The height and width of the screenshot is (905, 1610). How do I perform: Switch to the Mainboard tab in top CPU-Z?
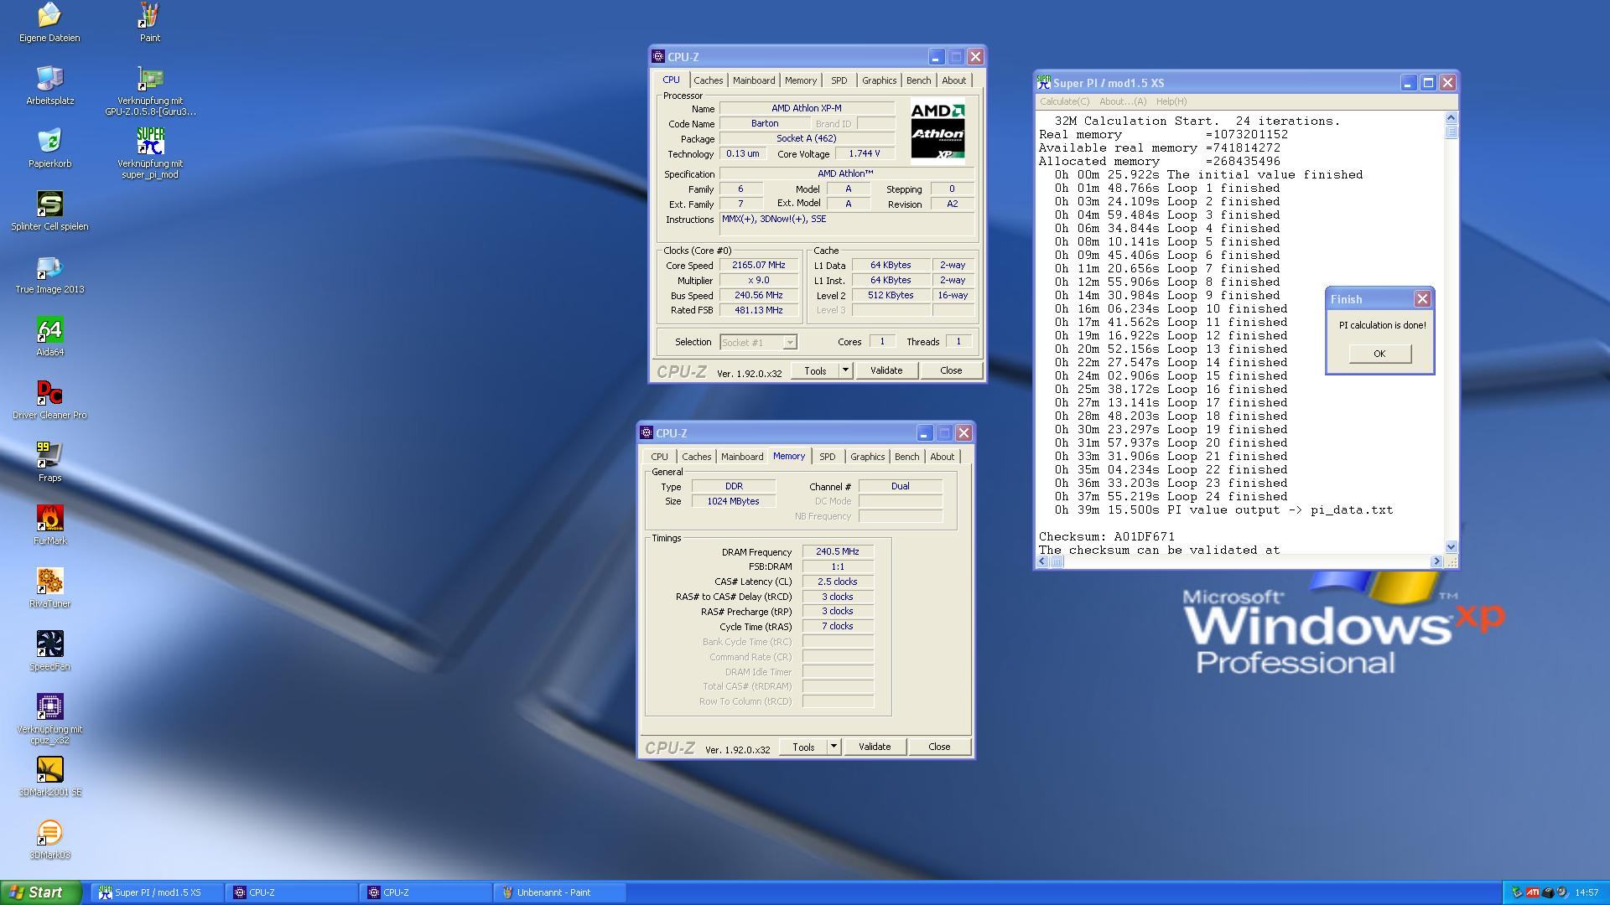click(753, 80)
